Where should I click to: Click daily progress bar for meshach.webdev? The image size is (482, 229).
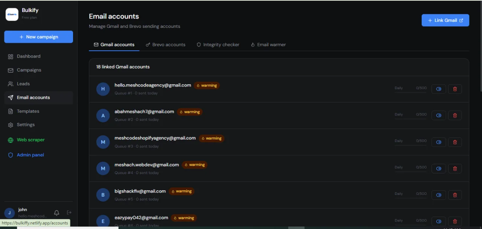(x=410, y=172)
